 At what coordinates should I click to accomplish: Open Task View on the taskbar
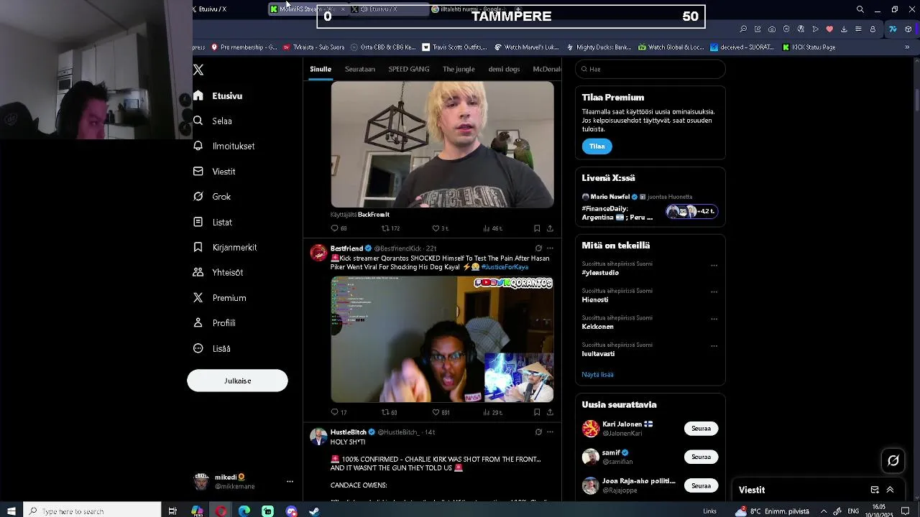172,511
